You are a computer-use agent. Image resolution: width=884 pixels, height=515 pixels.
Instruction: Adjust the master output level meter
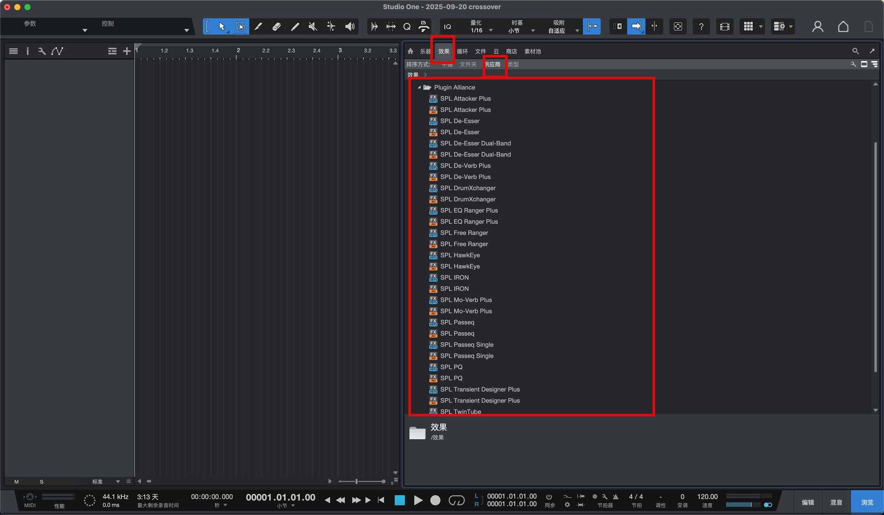[x=743, y=505]
